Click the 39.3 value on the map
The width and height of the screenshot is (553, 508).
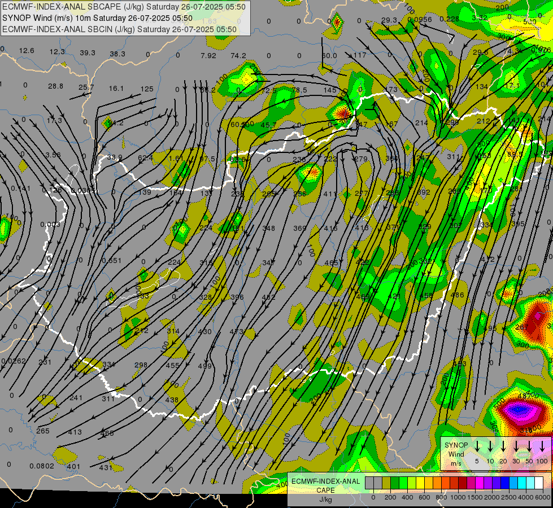pyautogui.click(x=88, y=52)
